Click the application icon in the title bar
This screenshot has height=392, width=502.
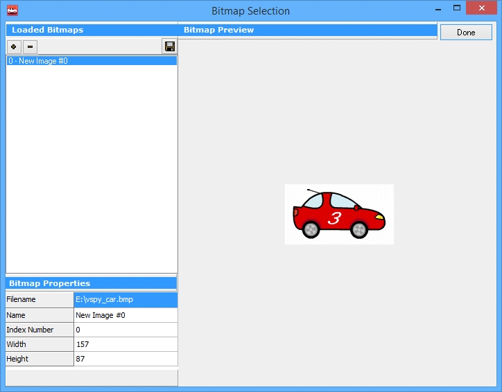(x=12, y=10)
